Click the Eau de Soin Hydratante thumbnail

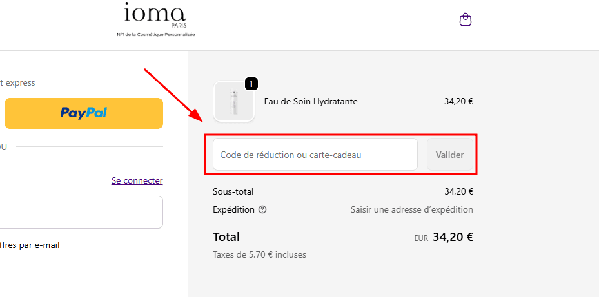coord(233,102)
